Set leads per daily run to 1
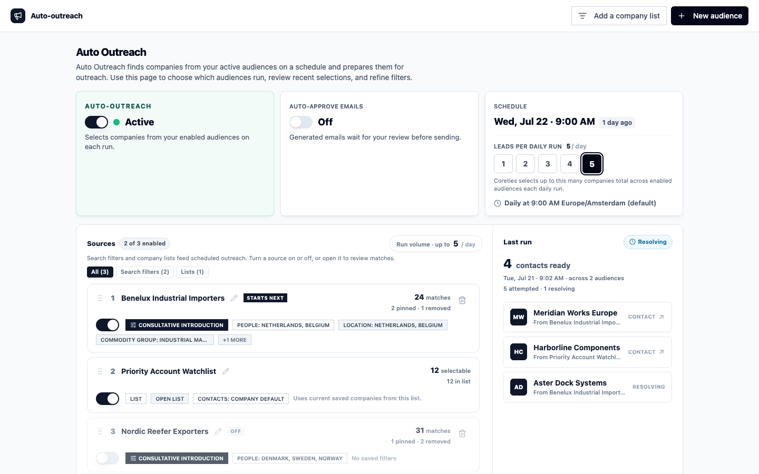The image size is (759, 474). pos(503,164)
